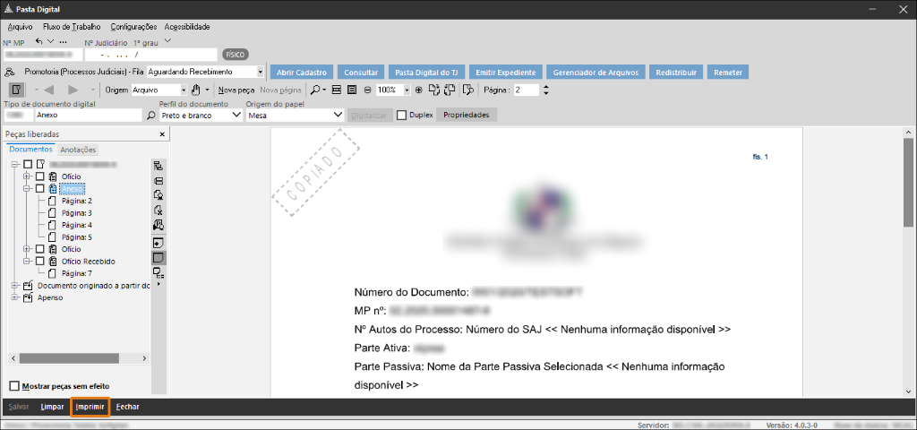Click the Imprimir button
The width and height of the screenshot is (917, 430).
90,407
